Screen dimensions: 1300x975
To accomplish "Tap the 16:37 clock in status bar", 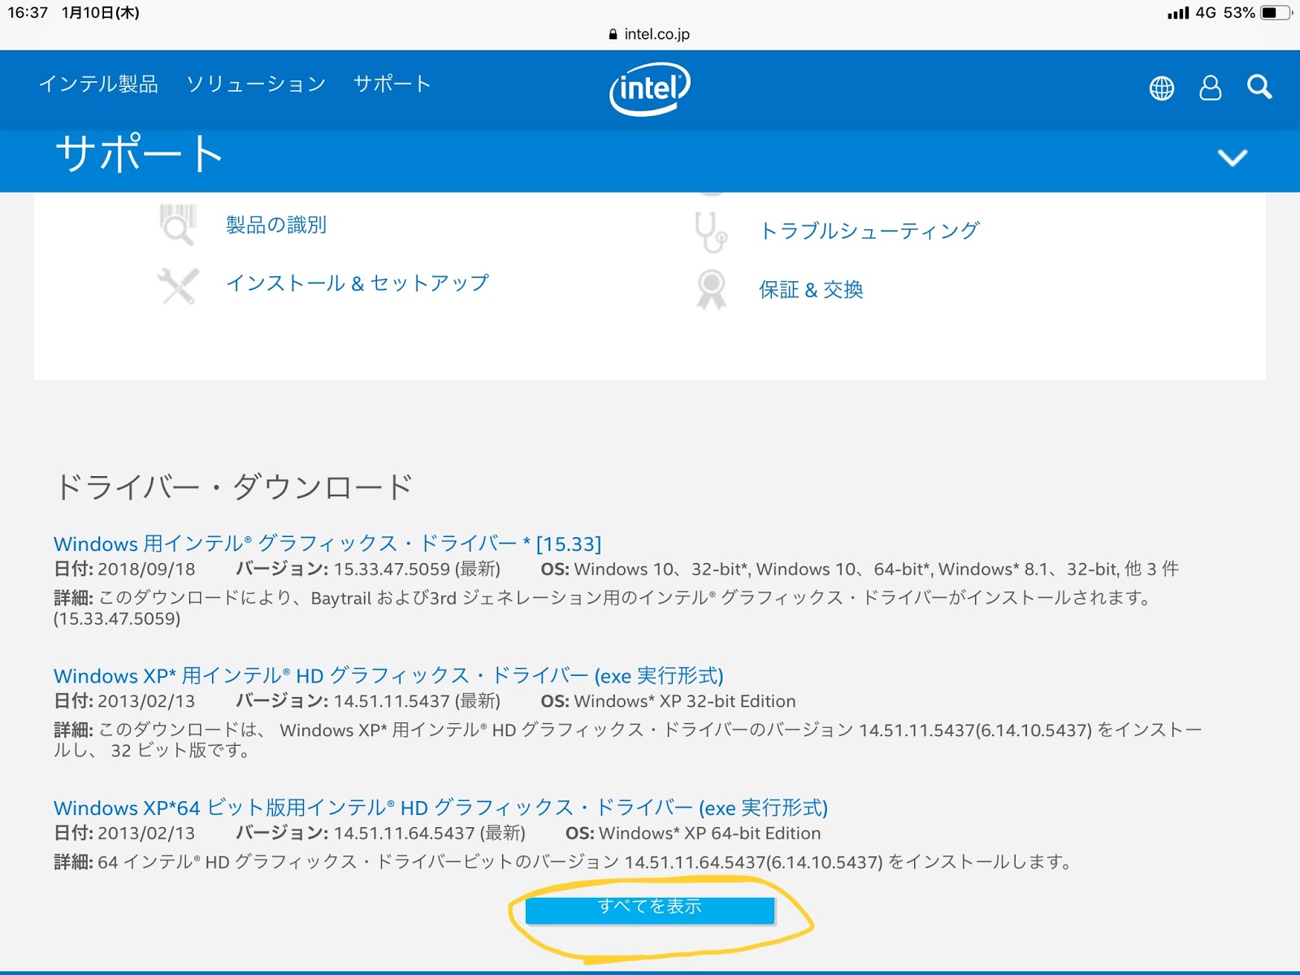I will pyautogui.click(x=28, y=13).
